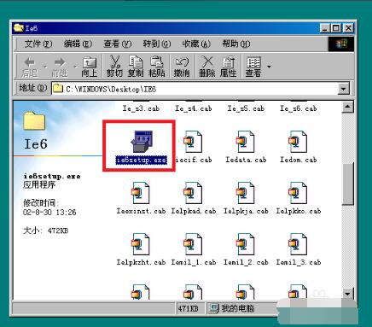Click the Windows logo throbber icon
The height and width of the screenshot is (327, 372).
pos(341,44)
